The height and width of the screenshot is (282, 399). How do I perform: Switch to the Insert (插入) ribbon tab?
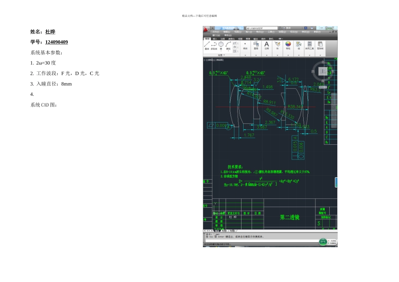pyautogui.click(x=215, y=39)
